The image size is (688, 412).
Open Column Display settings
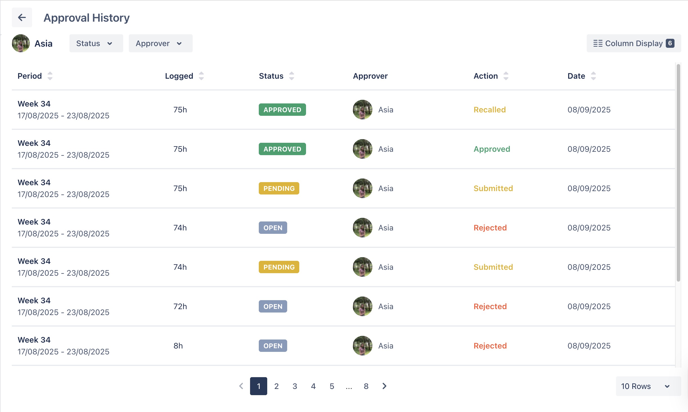(633, 43)
